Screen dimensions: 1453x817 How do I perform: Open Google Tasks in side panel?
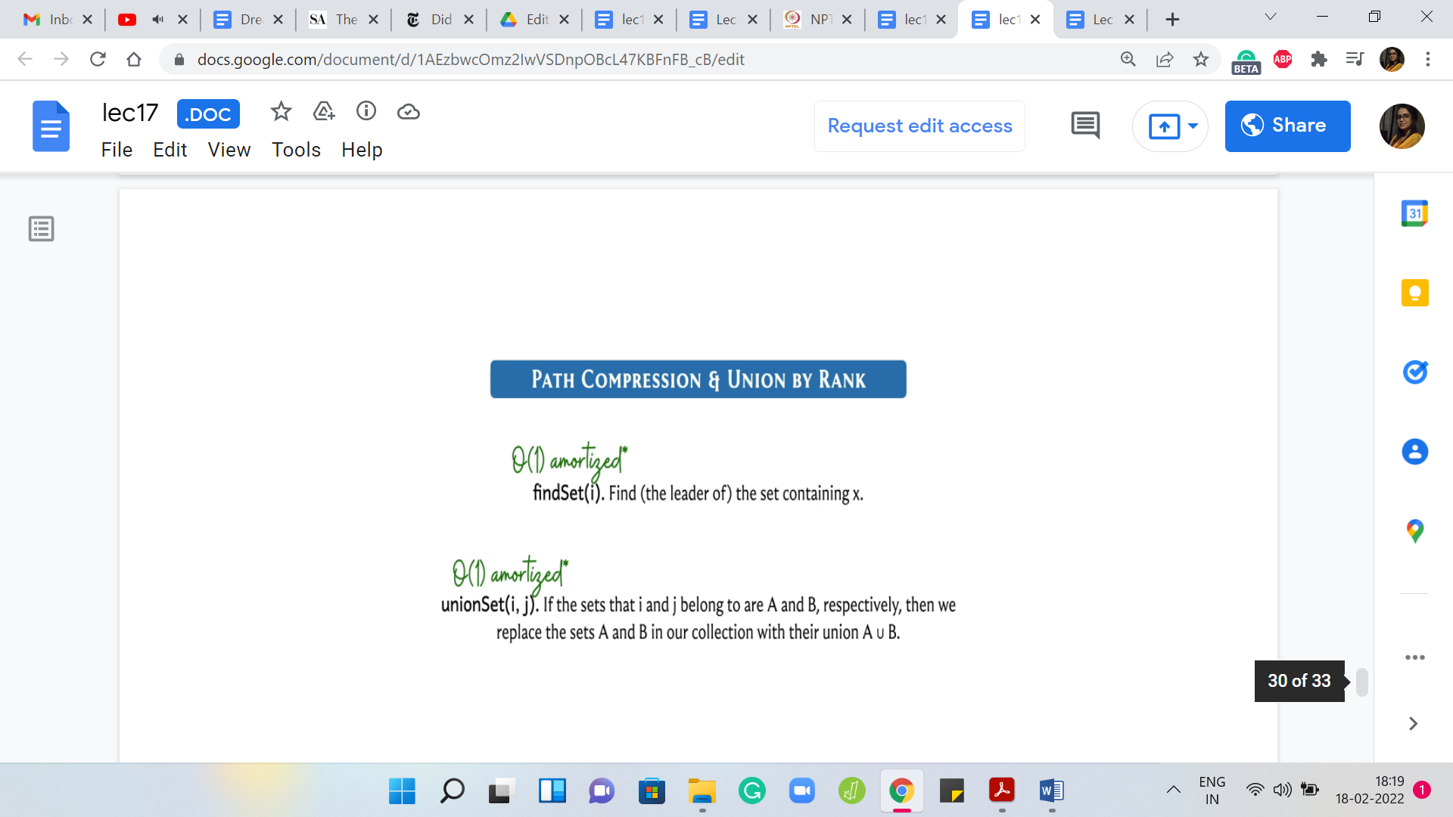(1414, 372)
